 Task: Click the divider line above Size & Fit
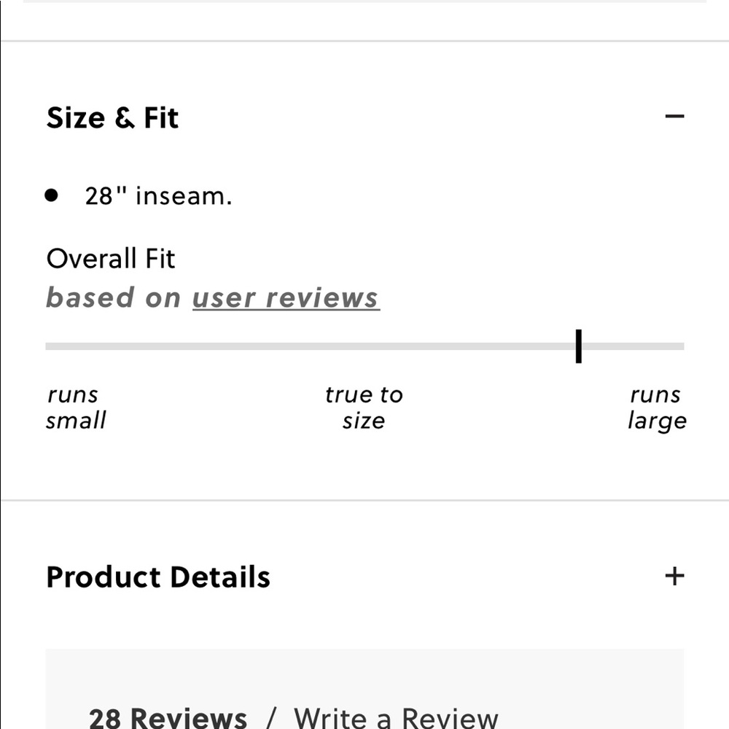pyautogui.click(x=364, y=41)
